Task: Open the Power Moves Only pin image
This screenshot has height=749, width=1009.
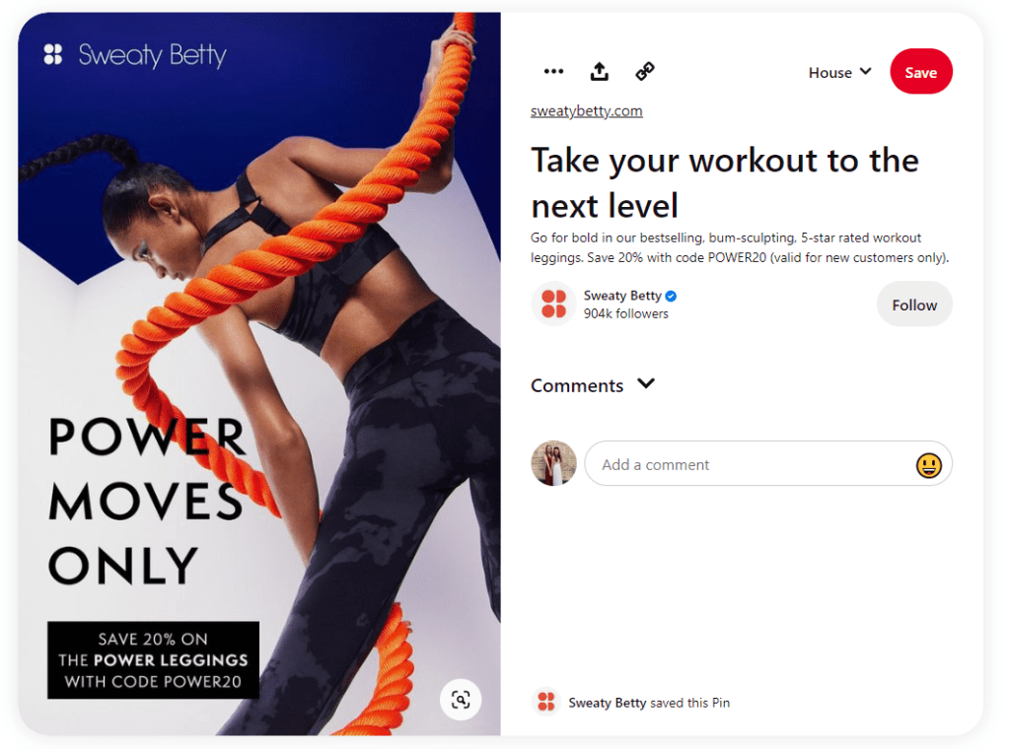Action: [259, 374]
